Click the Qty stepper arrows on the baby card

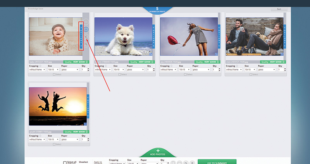click(88, 70)
